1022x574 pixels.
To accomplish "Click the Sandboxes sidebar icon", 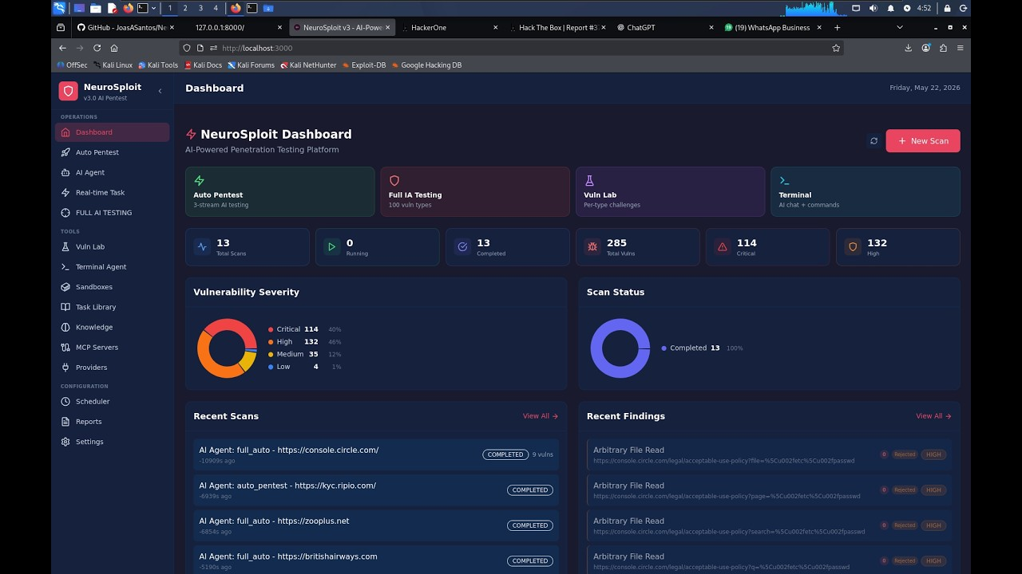I will click(66, 287).
